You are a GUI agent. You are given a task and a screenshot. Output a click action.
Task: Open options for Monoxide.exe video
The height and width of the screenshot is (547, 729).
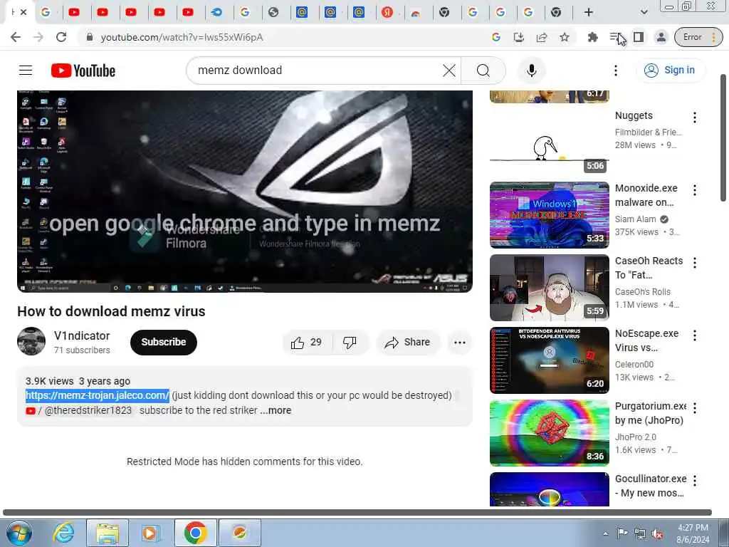click(x=695, y=189)
